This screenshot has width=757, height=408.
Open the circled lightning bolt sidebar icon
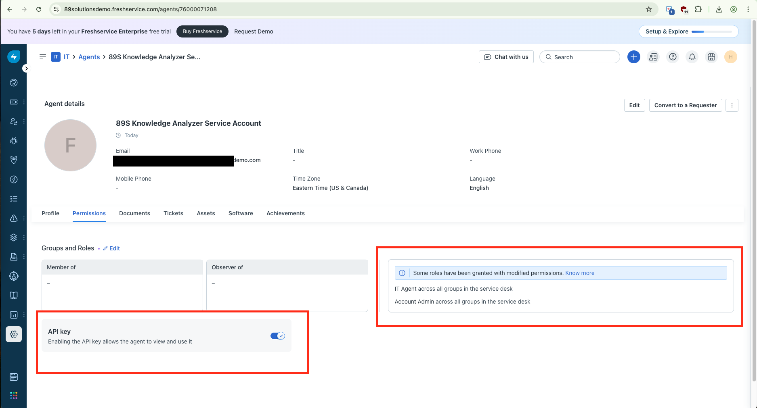click(x=14, y=179)
